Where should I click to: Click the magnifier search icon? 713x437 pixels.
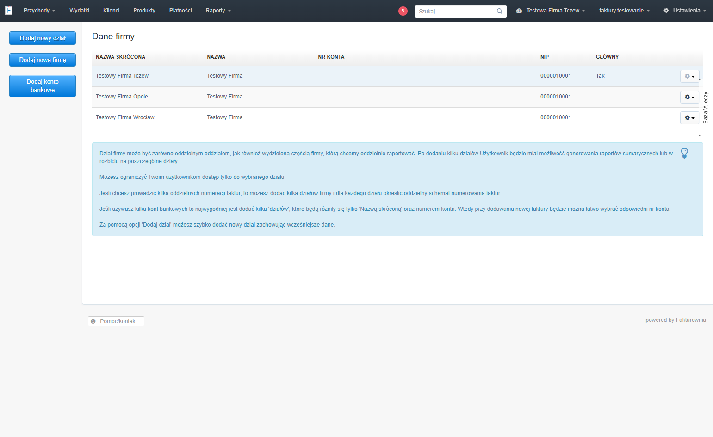click(500, 11)
